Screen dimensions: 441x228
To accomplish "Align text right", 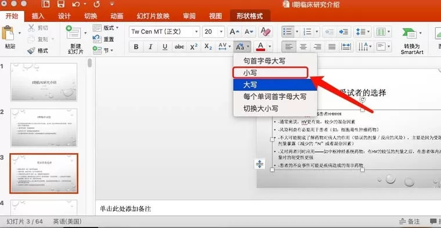I will (317, 46).
